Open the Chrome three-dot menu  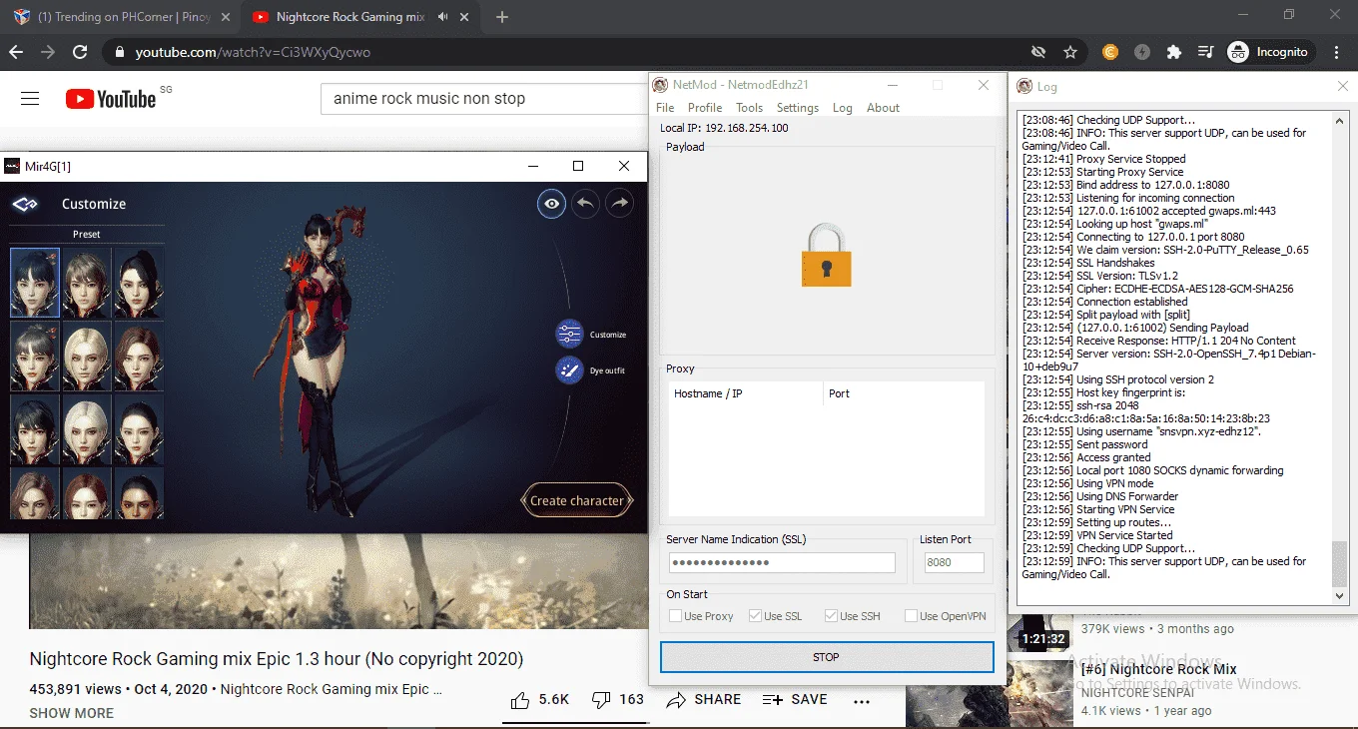click(x=1337, y=52)
